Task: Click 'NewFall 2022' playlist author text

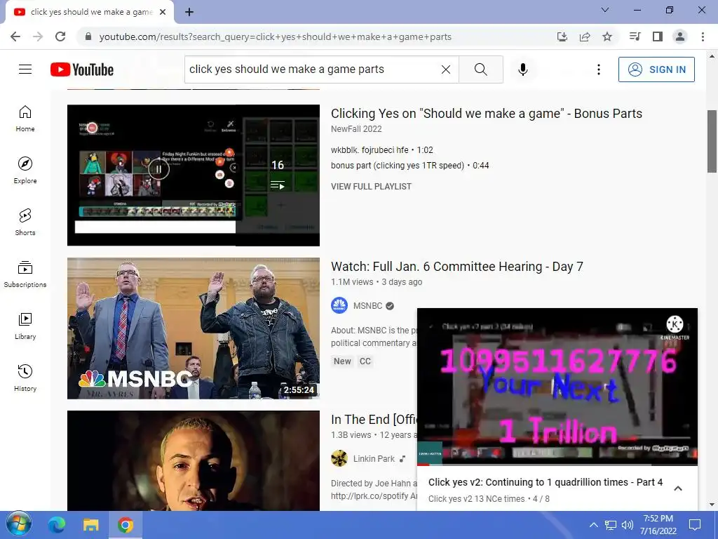Action: (356, 129)
